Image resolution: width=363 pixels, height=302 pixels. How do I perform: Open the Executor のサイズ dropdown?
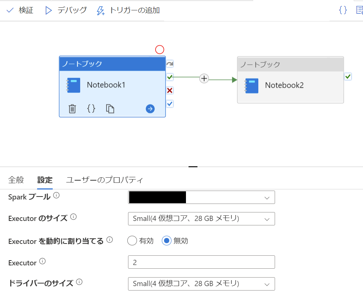click(x=266, y=219)
